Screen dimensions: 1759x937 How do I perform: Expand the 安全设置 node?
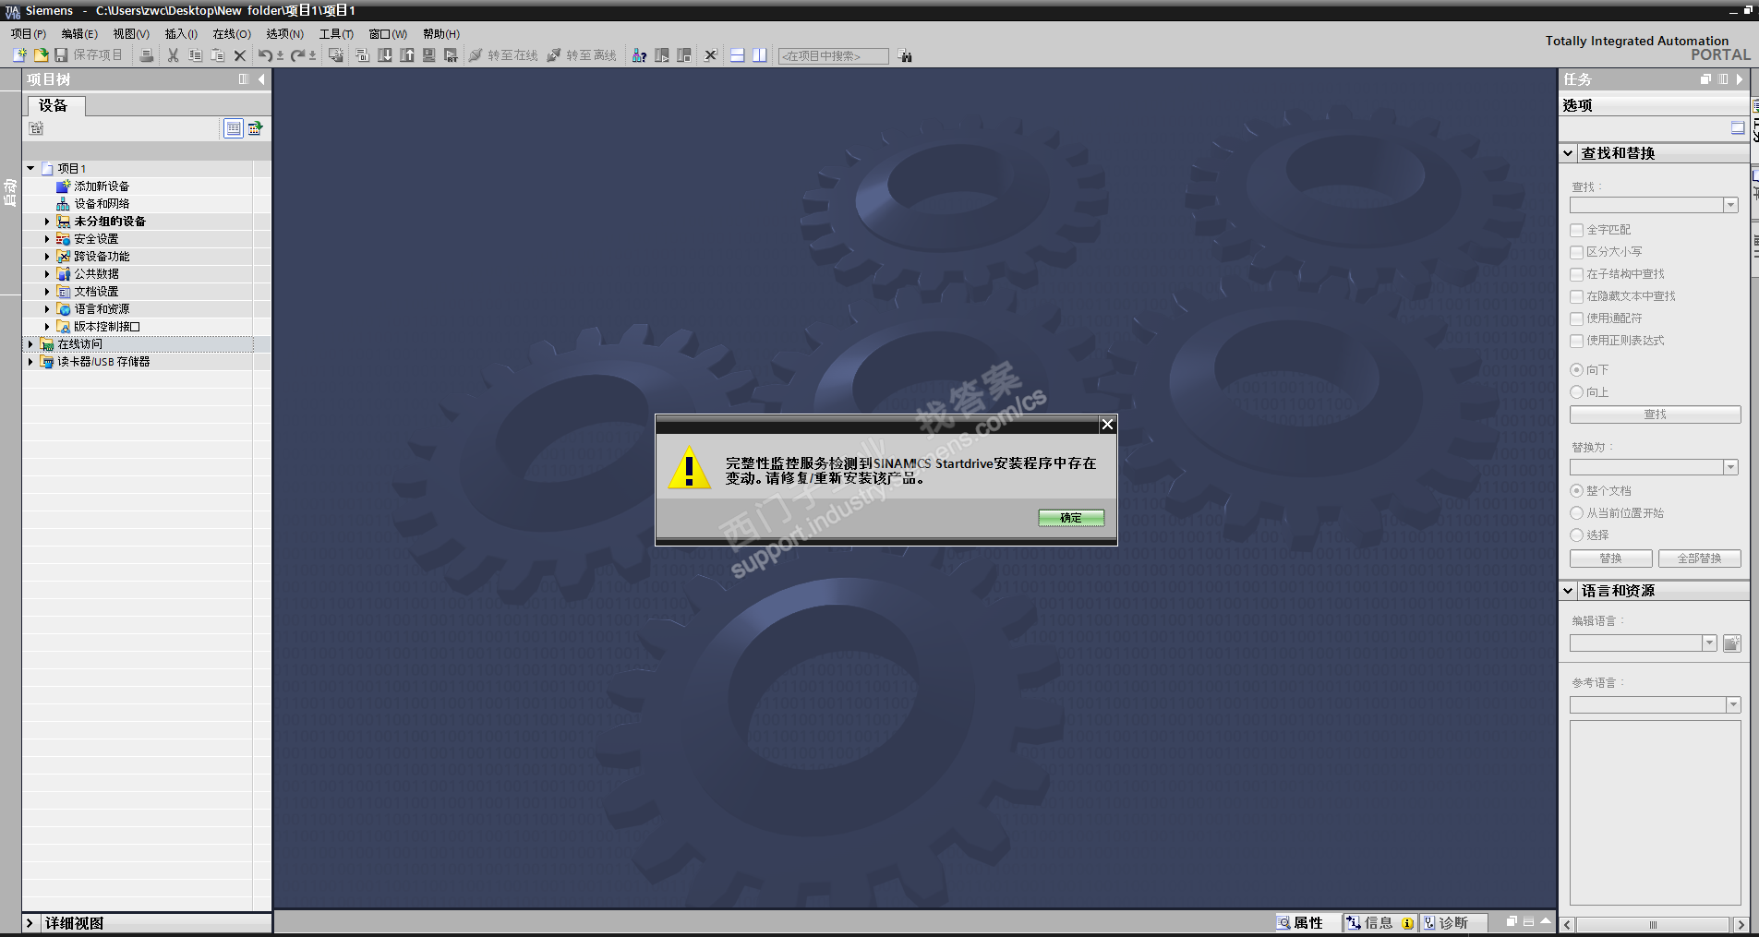click(x=47, y=239)
